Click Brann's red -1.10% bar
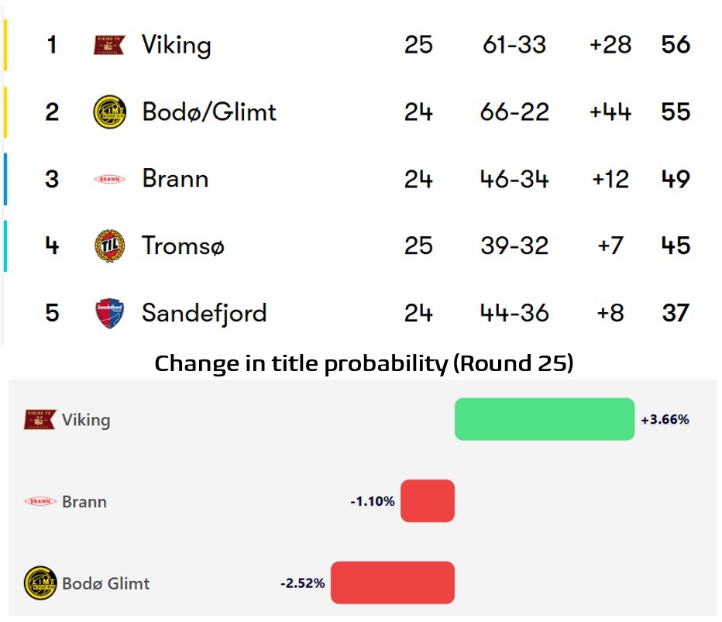722x622 pixels. 428,501
